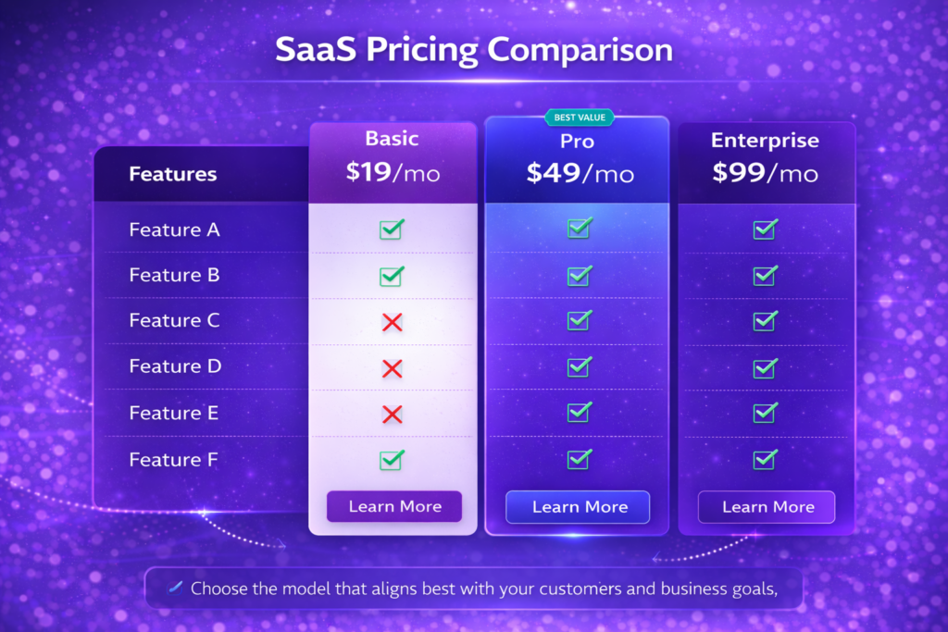Click Pro plan's Feature C checkmark
948x632 pixels.
(579, 320)
